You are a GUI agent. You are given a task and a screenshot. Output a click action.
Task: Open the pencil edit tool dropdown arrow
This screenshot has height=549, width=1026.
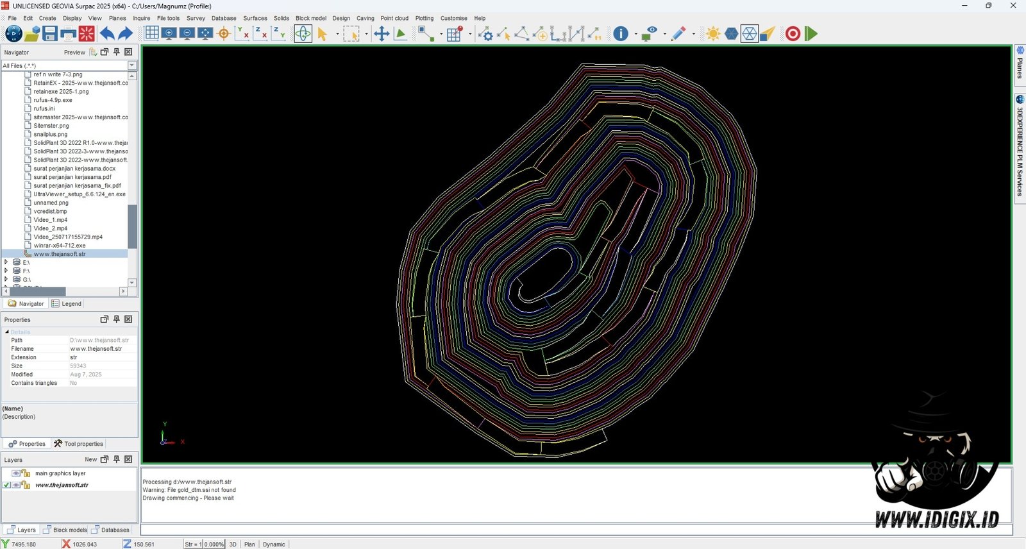pyautogui.click(x=693, y=33)
